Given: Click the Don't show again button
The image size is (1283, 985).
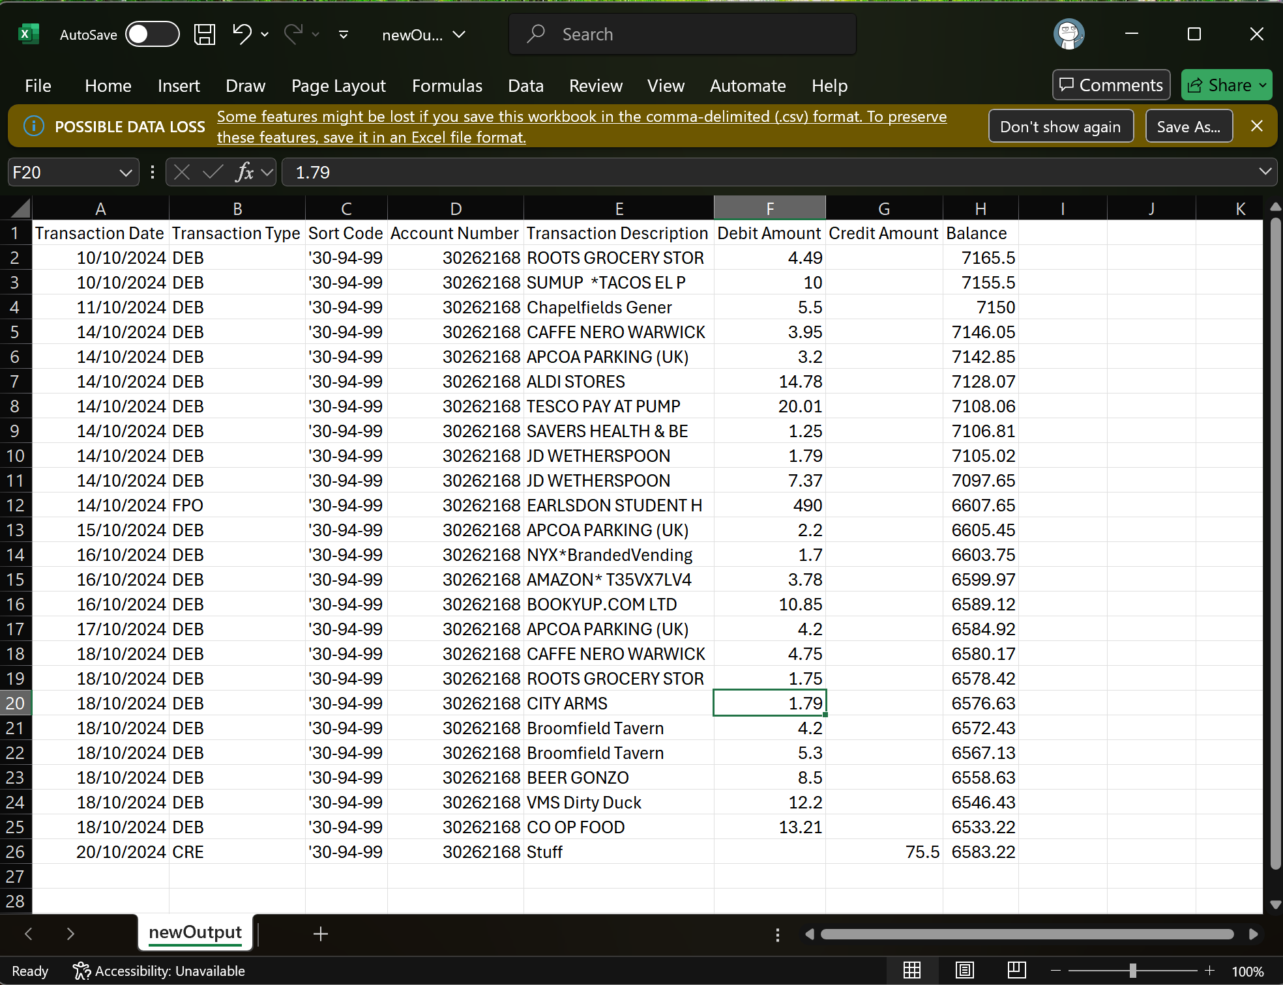Looking at the screenshot, I should pyautogui.click(x=1060, y=126).
